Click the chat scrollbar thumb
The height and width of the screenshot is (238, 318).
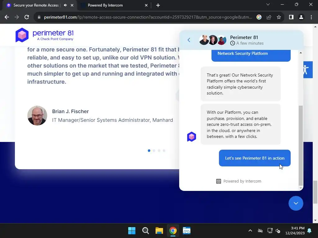point(301,145)
